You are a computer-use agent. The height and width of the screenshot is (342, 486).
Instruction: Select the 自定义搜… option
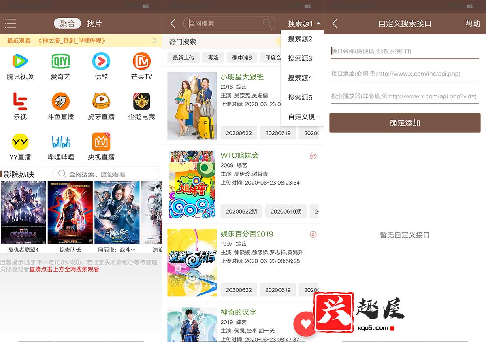(x=304, y=117)
